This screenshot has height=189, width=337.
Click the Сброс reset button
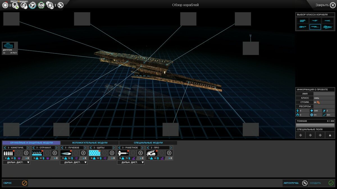point(15,183)
